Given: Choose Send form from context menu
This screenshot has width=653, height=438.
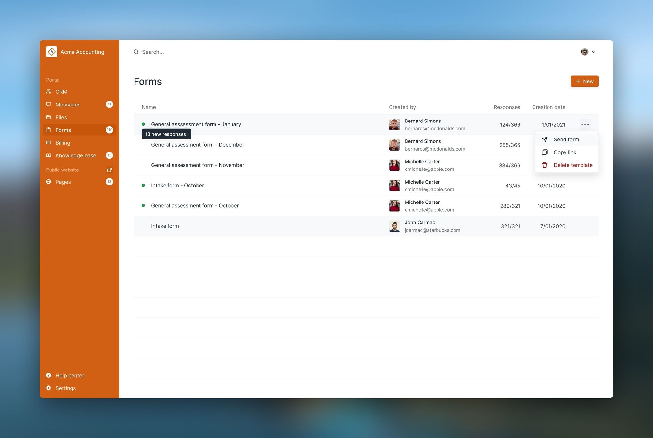Looking at the screenshot, I should point(566,139).
